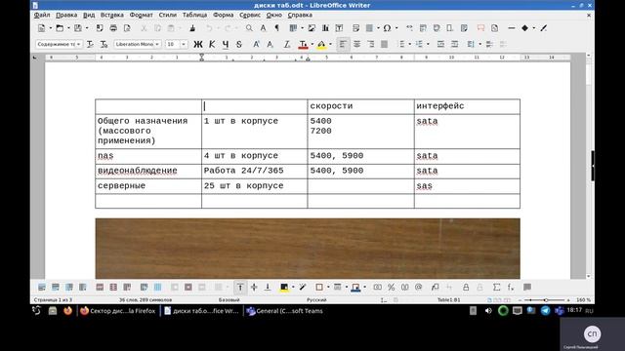Click the volume speaker tray icon
Screen dimensions: 625x351
[488, 311]
